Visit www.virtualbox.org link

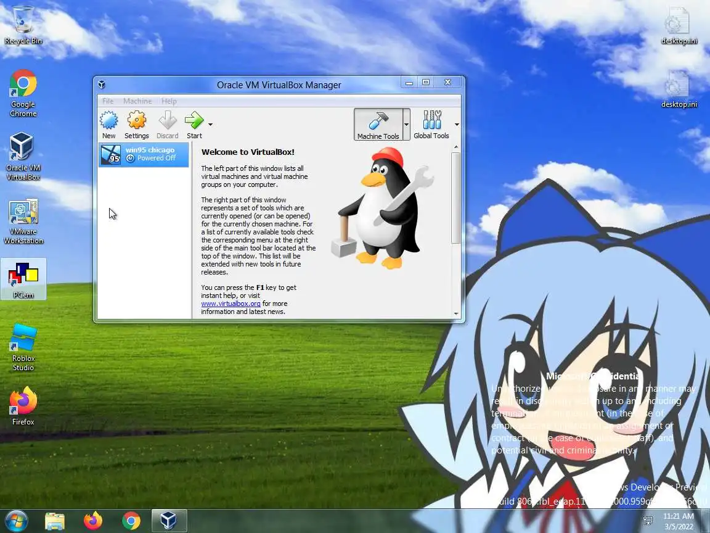231,304
